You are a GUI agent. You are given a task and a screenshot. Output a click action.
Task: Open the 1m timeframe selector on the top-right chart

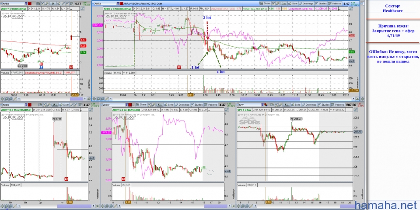coord(283,4)
